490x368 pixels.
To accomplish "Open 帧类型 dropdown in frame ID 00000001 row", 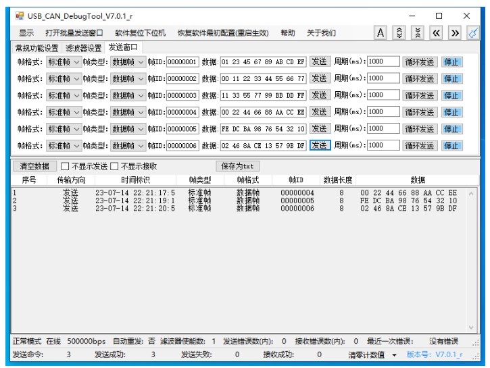I will click(x=128, y=62).
